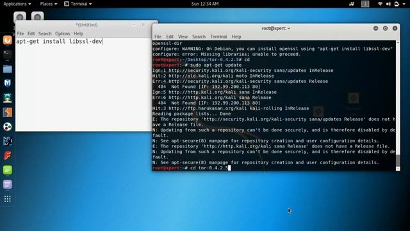
Task: Click the terminal vertical scrollbar thumb
Action: [398, 160]
